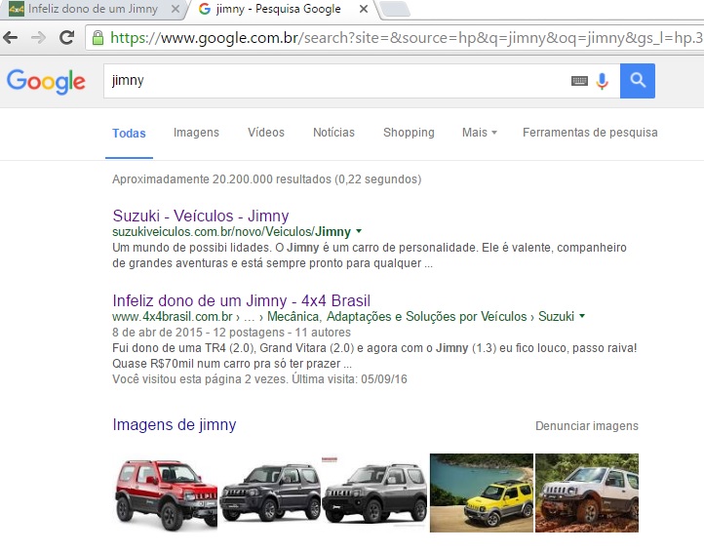Click the 4x4 favicon on the first tab
The height and width of the screenshot is (552, 704).
coord(17,9)
